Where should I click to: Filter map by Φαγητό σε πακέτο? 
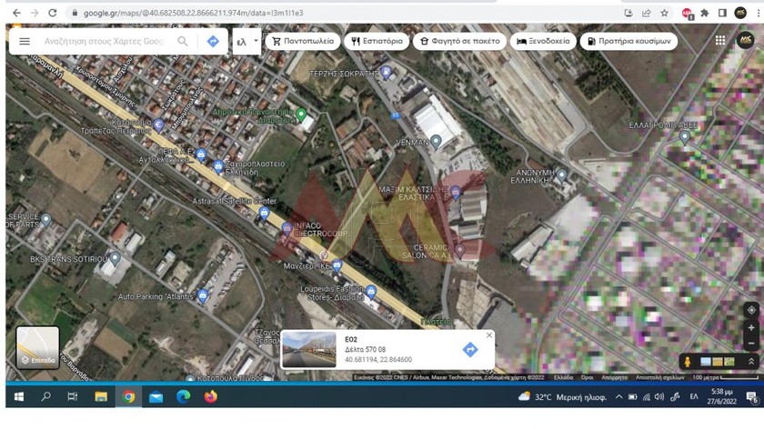[459, 41]
